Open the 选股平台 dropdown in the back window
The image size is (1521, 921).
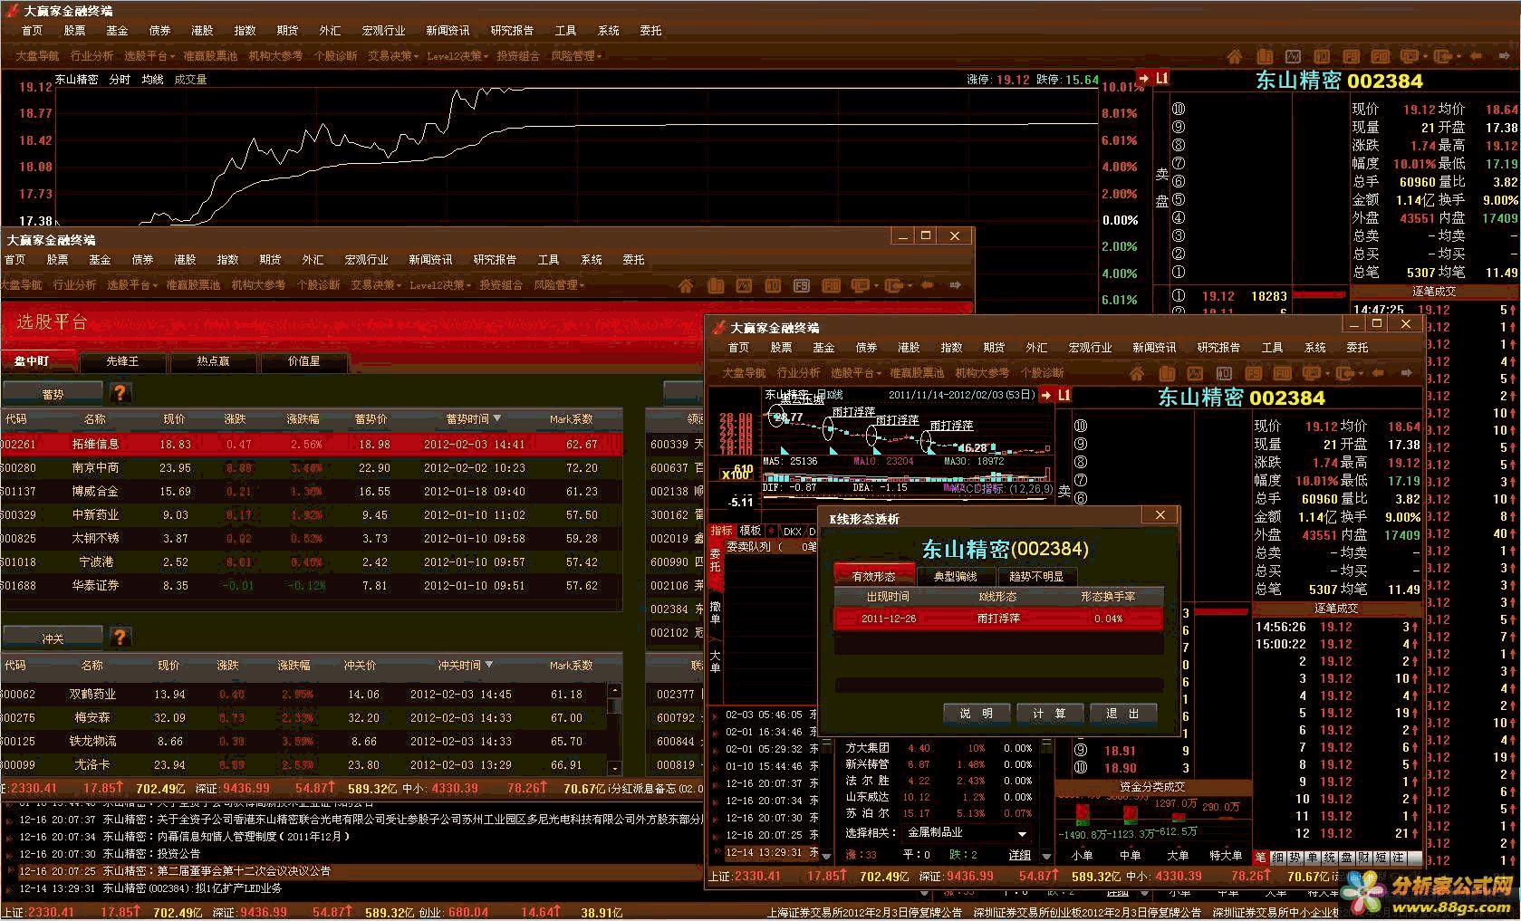coord(149,56)
